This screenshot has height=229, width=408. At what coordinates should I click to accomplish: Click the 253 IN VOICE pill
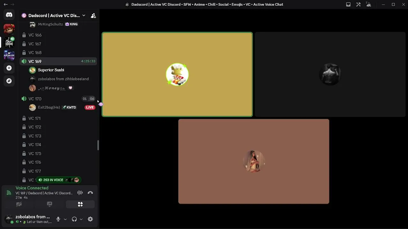58,180
